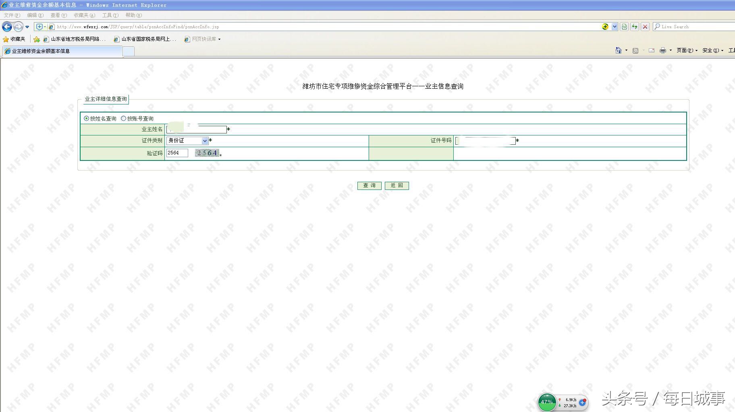Click the 业主姓名 input field
The image size is (735, 412).
coord(197,129)
